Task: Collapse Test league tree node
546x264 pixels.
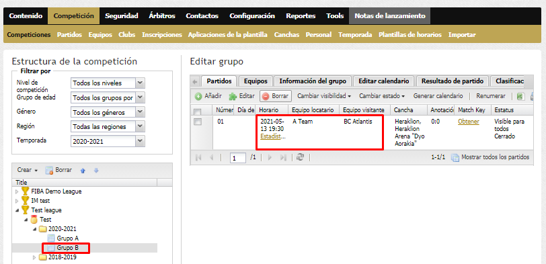Action: (x=17, y=210)
